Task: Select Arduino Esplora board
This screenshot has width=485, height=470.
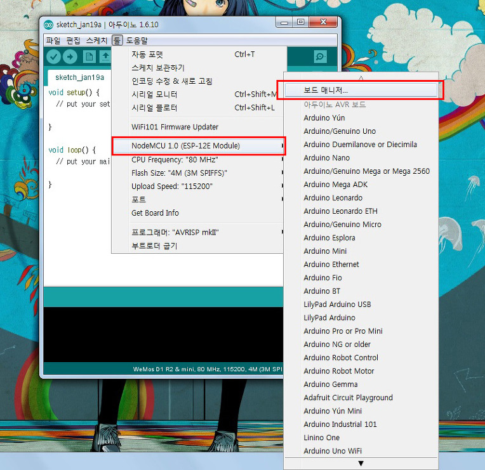Action: [x=361, y=238]
